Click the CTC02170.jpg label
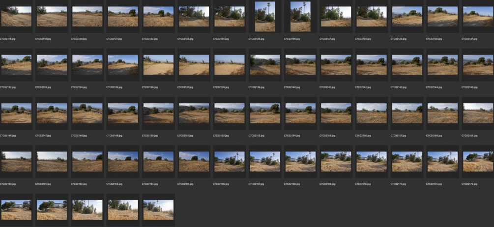 click(x=363, y=184)
